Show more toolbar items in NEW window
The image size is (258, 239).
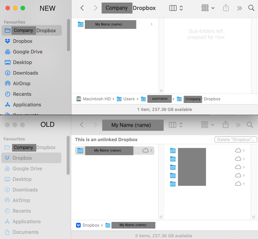pyautogui.click(x=239, y=8)
